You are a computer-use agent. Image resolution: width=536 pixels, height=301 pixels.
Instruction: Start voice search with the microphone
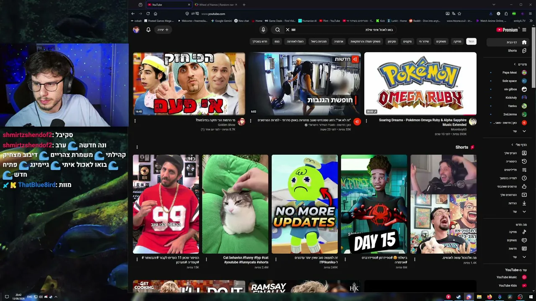pos(263,30)
